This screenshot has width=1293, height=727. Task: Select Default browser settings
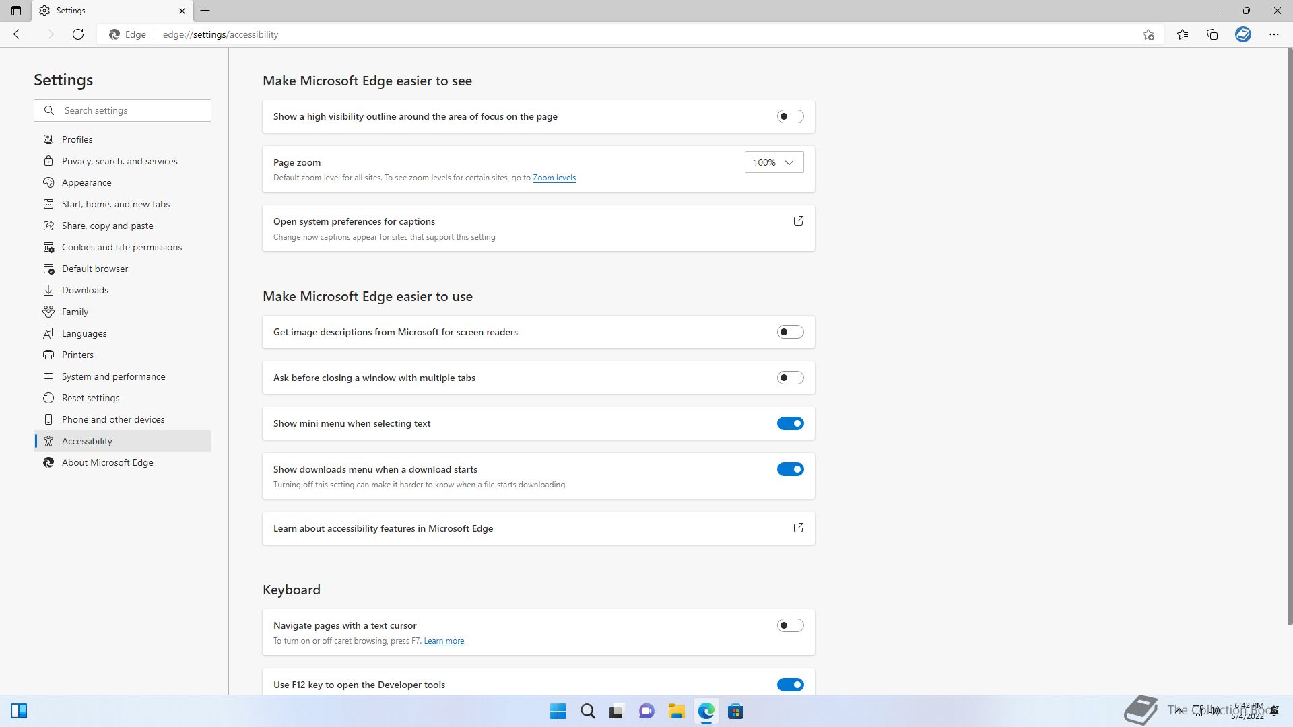123,269
